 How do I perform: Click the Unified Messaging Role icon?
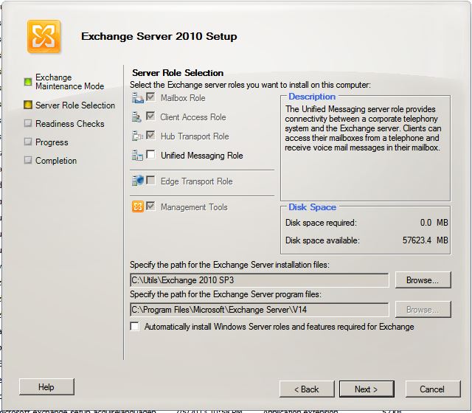(138, 156)
